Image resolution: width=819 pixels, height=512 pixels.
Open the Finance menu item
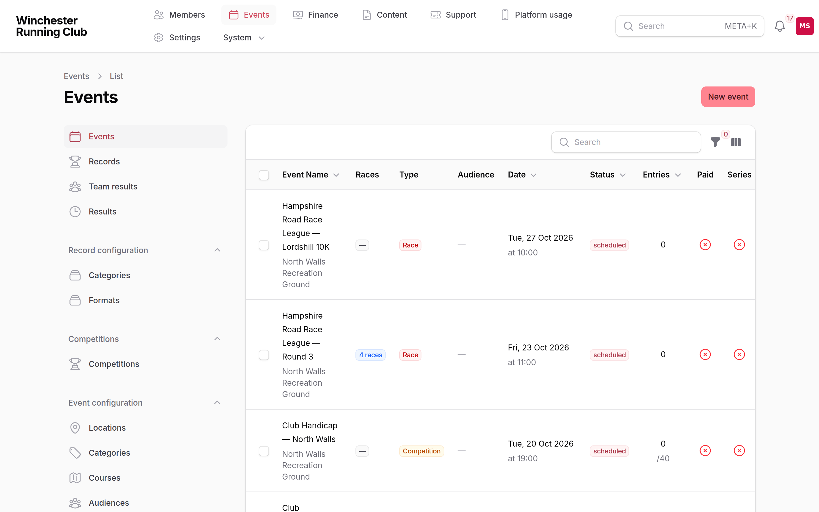[315, 15]
